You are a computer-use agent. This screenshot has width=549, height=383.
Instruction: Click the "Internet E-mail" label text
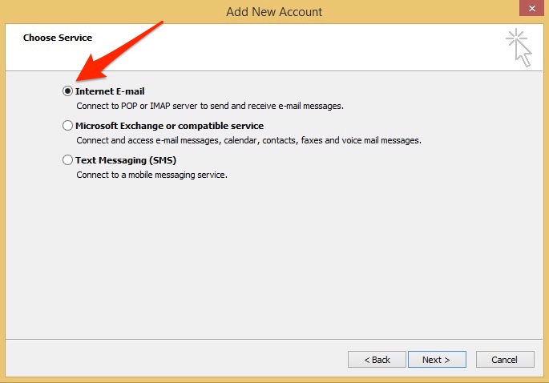coord(110,91)
